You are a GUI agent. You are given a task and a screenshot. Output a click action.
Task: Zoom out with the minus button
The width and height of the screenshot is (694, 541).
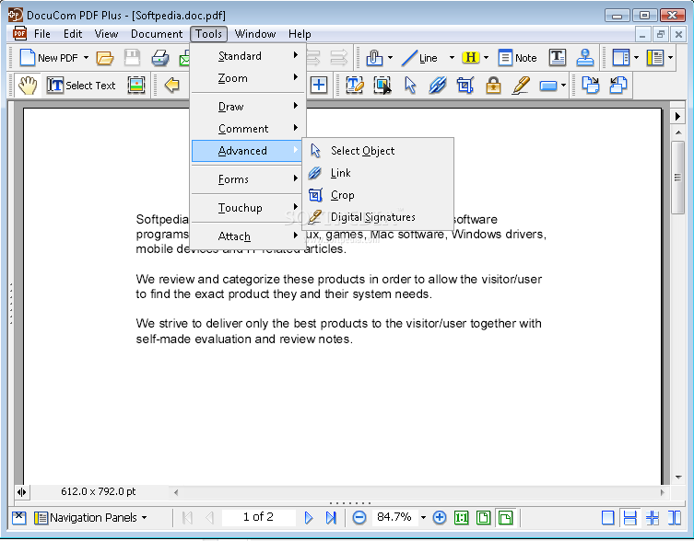(x=359, y=518)
